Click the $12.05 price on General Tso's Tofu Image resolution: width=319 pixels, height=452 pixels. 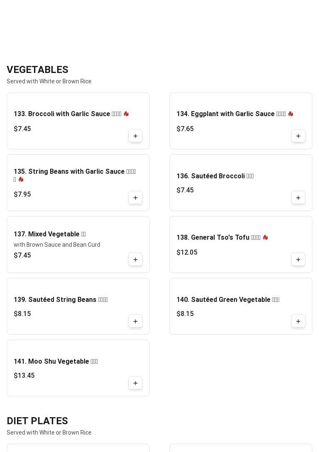tap(187, 253)
